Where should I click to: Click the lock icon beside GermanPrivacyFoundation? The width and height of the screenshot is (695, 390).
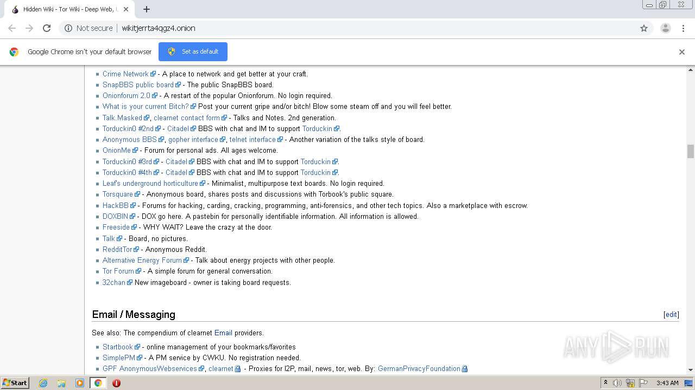point(464,369)
